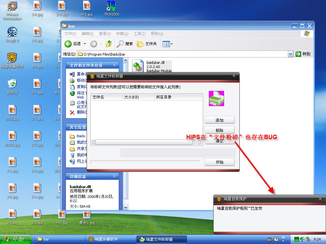
Task: Open the 查看(V) menu
Action: coord(105,34)
